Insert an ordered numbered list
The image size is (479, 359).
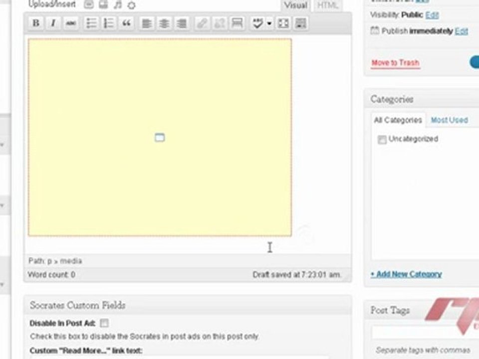[109, 23]
